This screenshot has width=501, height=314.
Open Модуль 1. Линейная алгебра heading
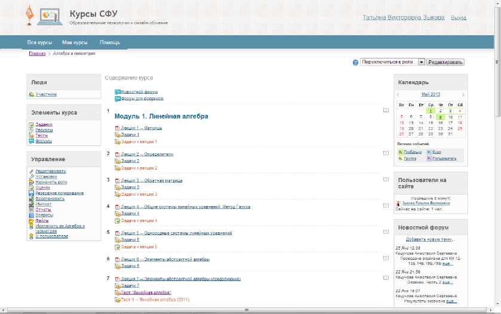coord(161,116)
